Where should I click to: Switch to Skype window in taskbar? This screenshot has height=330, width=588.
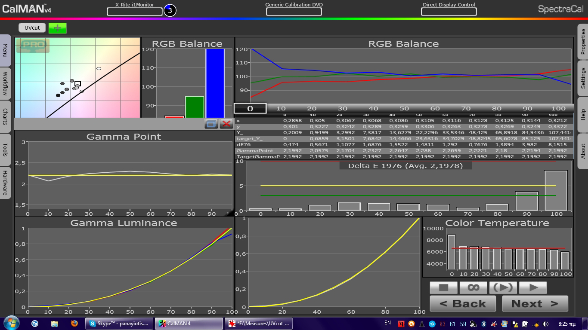[x=119, y=324]
